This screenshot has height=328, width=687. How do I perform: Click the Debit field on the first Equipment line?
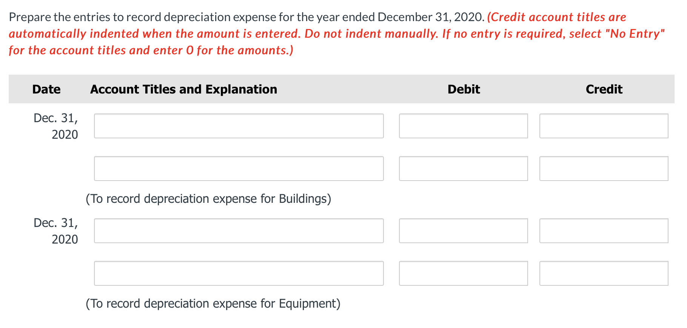click(463, 231)
